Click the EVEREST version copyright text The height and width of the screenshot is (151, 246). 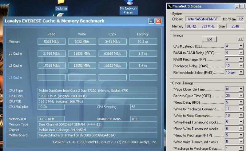[105, 142]
